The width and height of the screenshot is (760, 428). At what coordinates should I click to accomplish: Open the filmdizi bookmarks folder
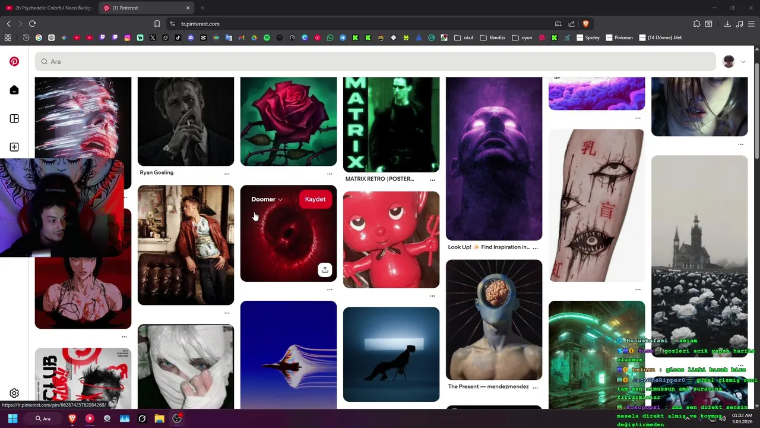click(492, 37)
